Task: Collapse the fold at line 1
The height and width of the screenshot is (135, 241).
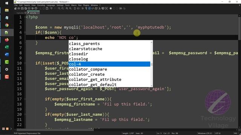Action: pos(25,17)
